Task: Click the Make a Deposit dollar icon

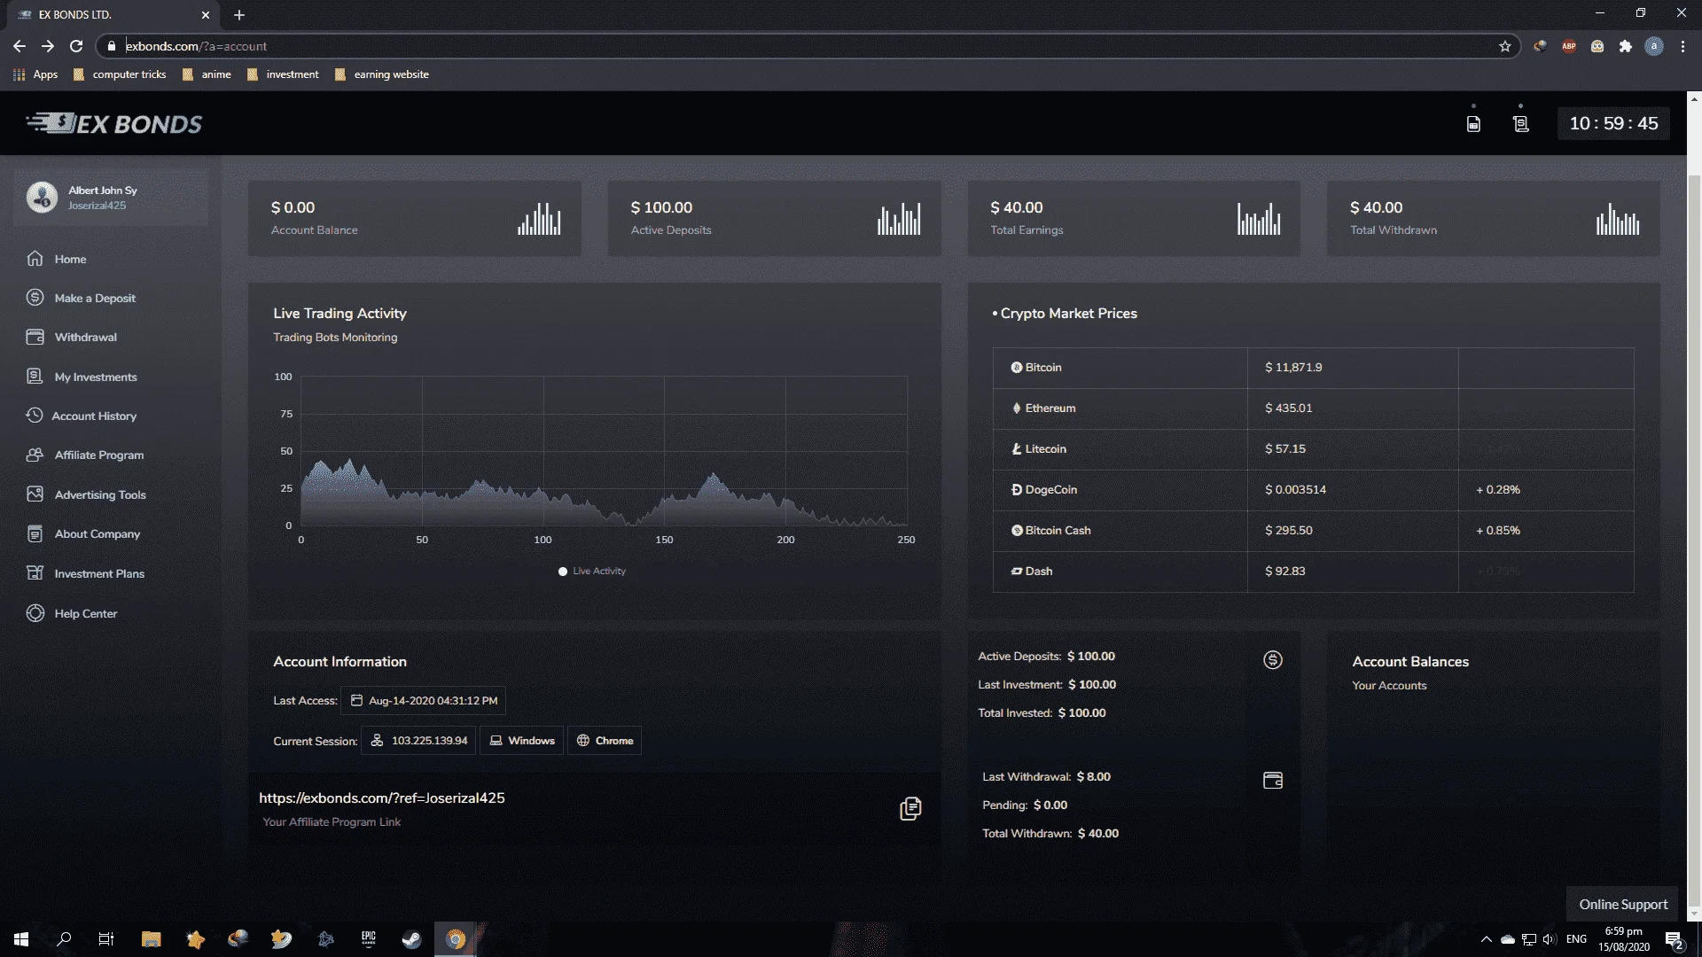Action: (35, 298)
